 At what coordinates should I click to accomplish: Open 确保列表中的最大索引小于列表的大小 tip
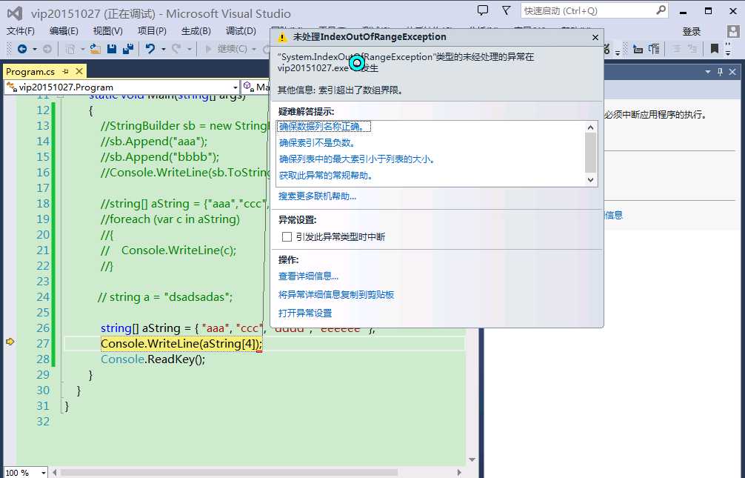(x=357, y=159)
